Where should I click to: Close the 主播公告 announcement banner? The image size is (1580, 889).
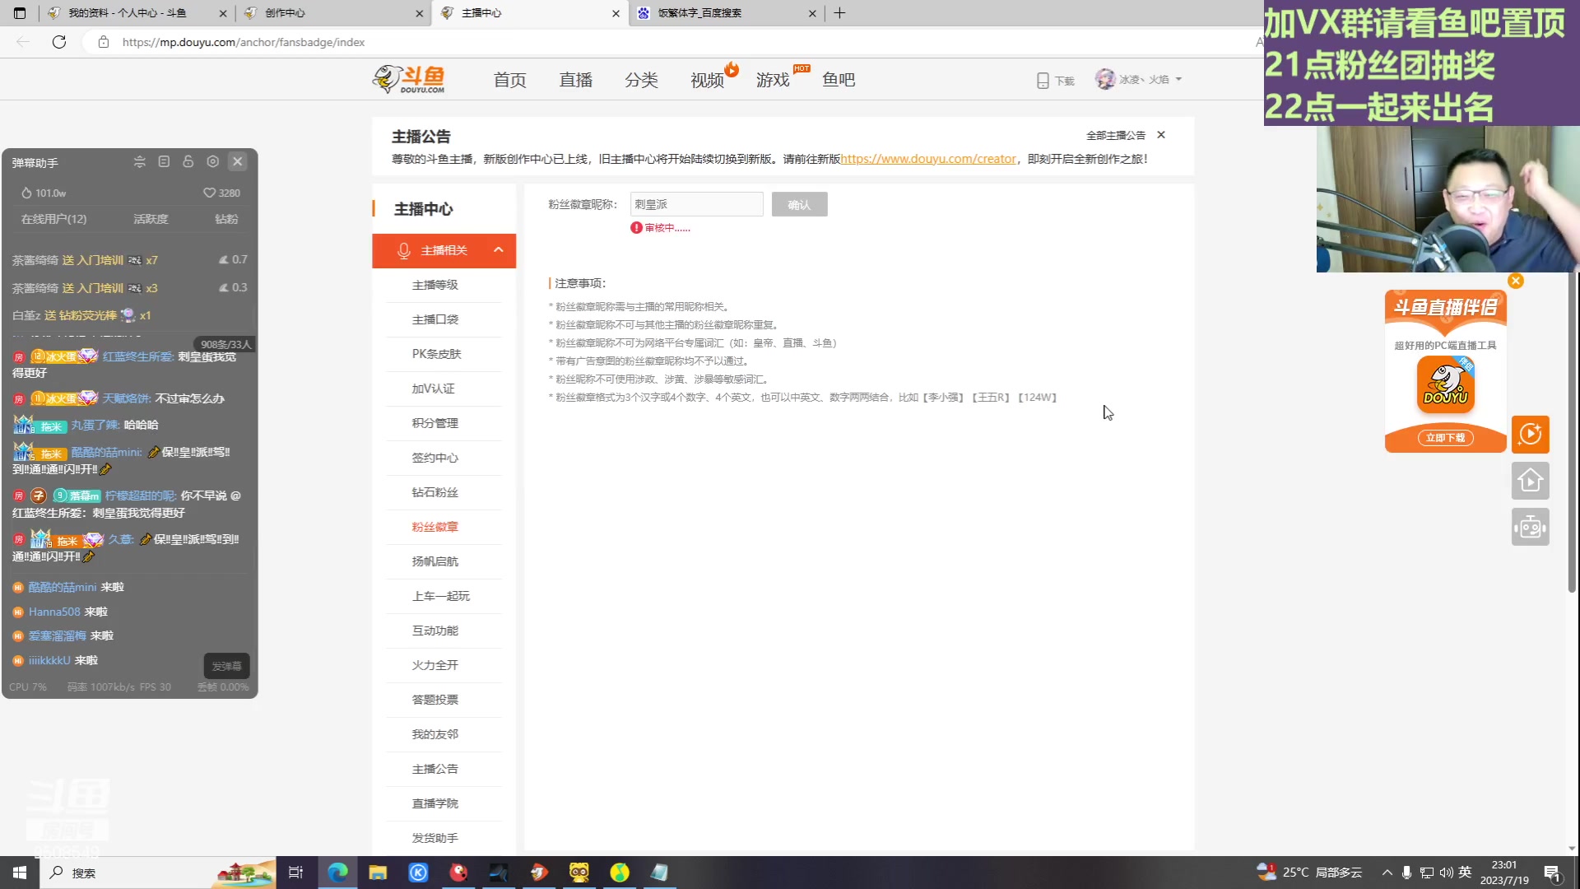tap(1161, 135)
